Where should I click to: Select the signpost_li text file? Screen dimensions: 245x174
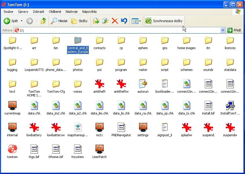click(x=165, y=130)
